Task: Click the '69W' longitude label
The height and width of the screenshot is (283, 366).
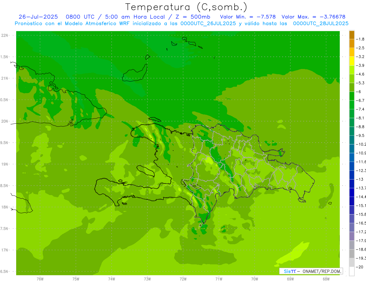Action: coord(290,279)
